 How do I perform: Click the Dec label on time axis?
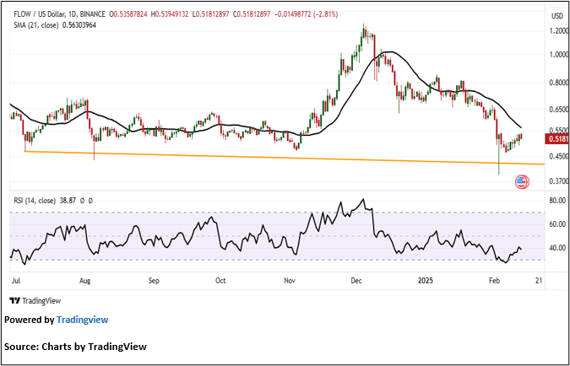pyautogui.click(x=356, y=281)
